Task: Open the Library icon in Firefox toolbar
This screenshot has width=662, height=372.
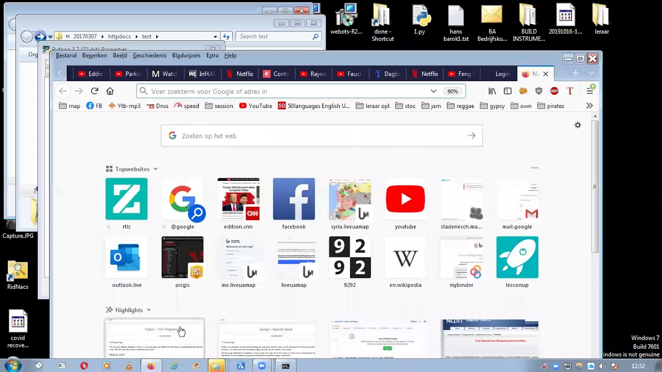Action: point(492,91)
